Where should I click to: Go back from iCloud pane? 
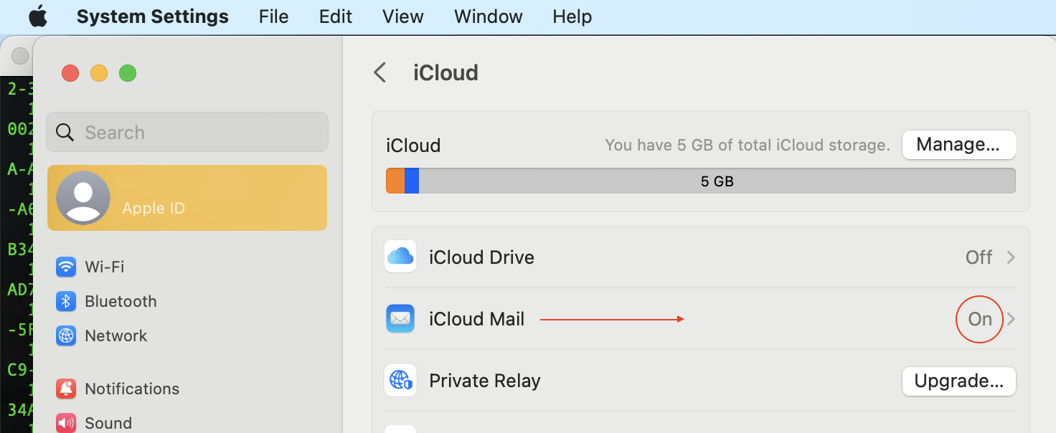[380, 72]
